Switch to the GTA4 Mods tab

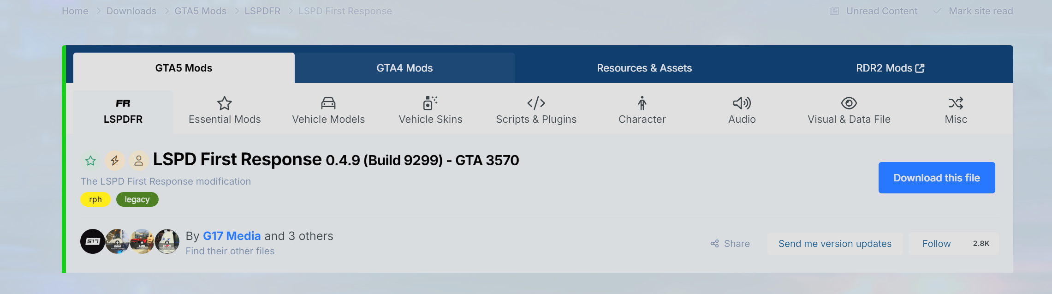click(404, 68)
